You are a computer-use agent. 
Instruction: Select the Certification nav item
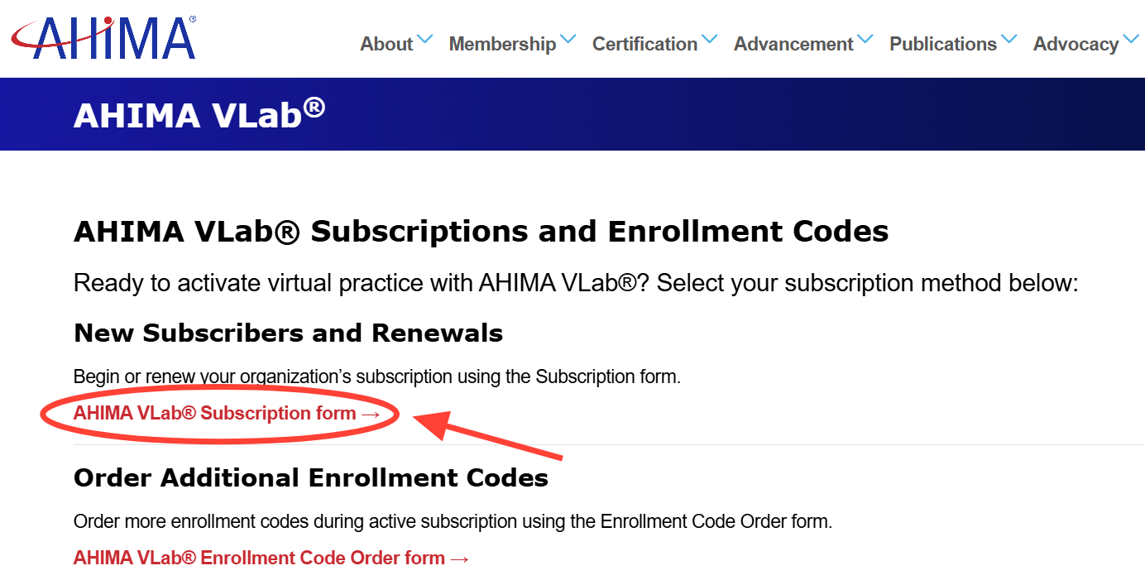(x=644, y=45)
